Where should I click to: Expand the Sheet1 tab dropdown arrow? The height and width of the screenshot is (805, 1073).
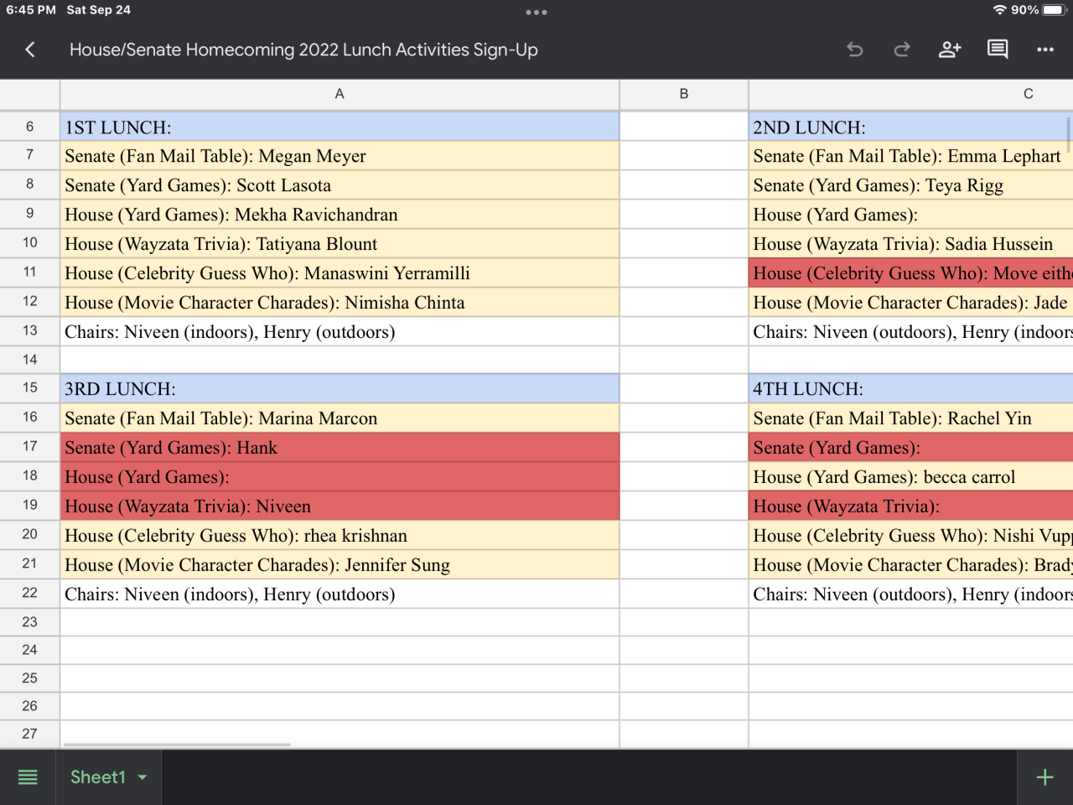[x=143, y=777]
